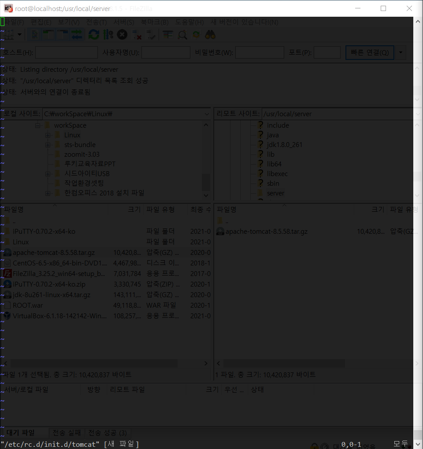This screenshot has width=423, height=449.
Task: Toggle synchronized browsing icon
Action: tap(197, 35)
